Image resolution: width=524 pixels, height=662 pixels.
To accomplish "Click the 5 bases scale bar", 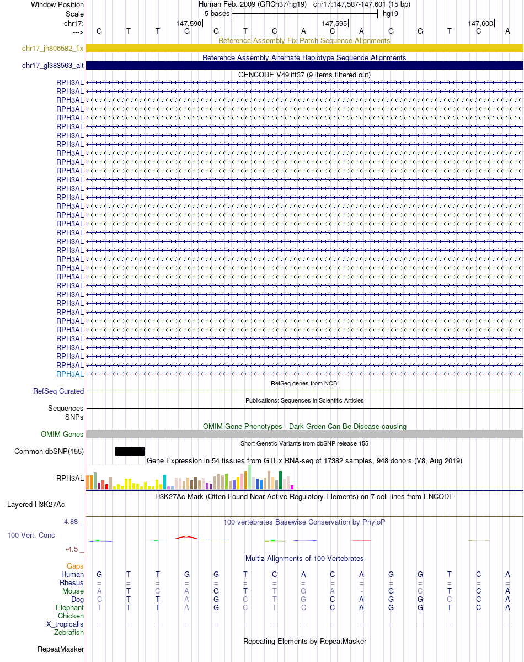I will (x=304, y=13).
